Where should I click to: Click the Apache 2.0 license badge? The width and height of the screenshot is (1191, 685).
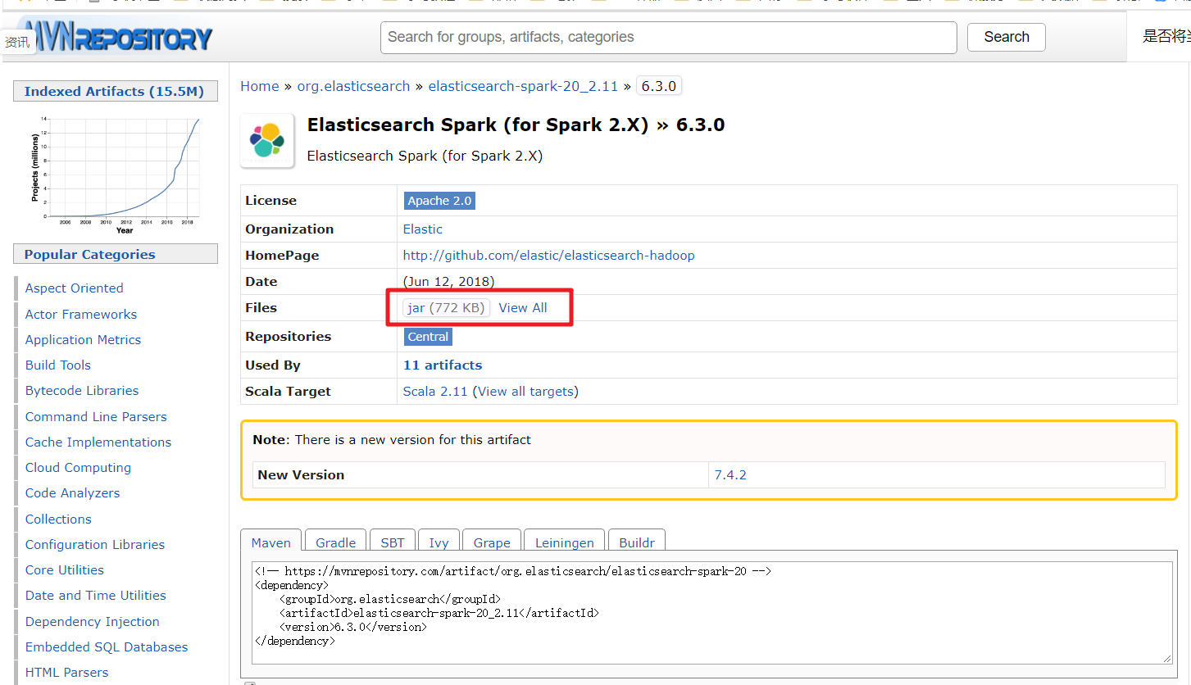pyautogui.click(x=439, y=201)
